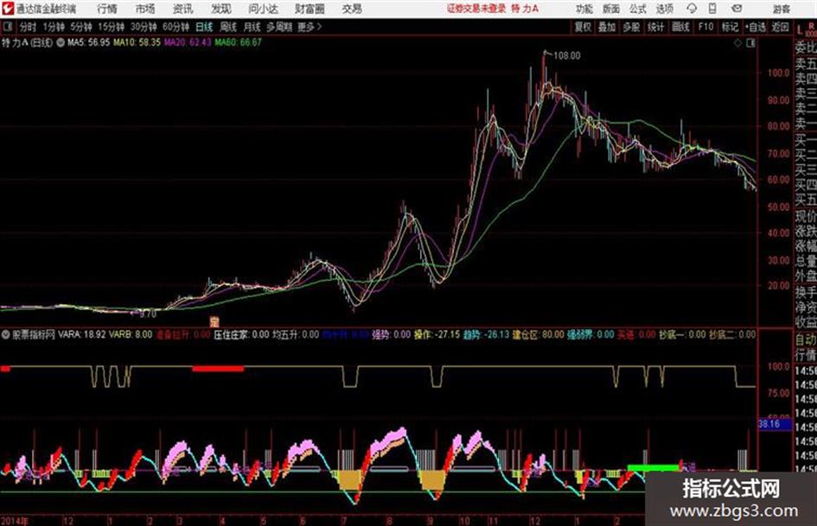Expand the round dropdown beside 特力A(日线)
The width and height of the screenshot is (817, 526).
61,42
